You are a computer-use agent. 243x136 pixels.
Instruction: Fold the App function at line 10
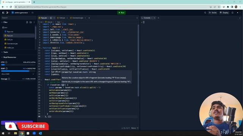click(41, 48)
